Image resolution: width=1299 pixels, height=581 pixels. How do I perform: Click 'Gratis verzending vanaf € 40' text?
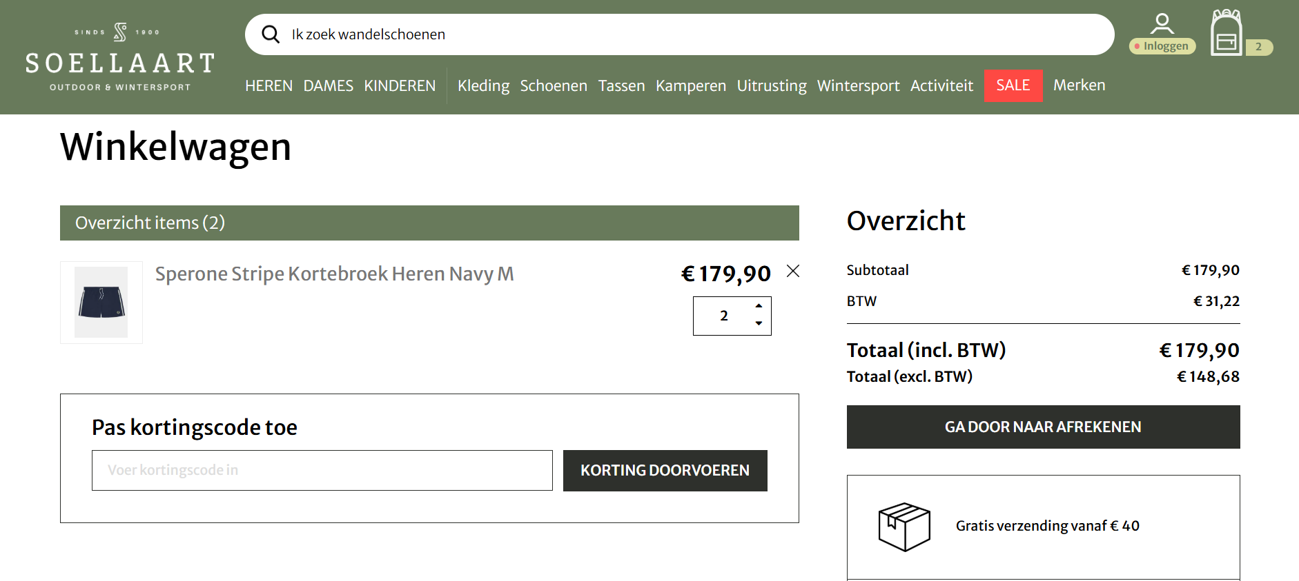coord(1048,526)
